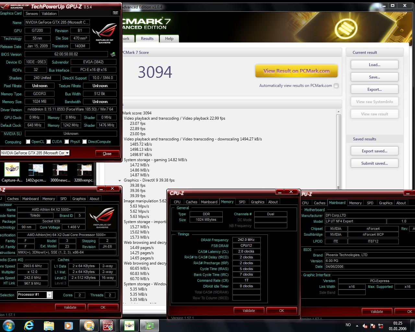Screen dimensions: 415x332
Task: Click the GPU Name field in GPU-Z
Action: (x=57, y=22)
